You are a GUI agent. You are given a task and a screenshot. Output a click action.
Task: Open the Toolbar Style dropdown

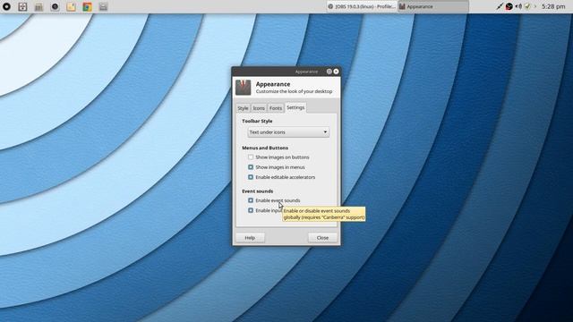pyautogui.click(x=288, y=132)
